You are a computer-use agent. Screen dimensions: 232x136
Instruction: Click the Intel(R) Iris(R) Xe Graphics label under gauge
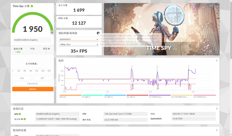coord(26,40)
